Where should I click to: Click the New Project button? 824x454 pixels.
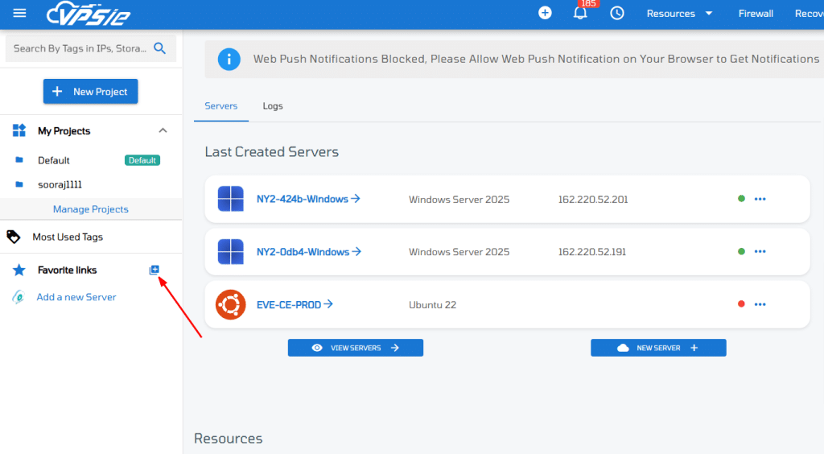click(x=90, y=92)
